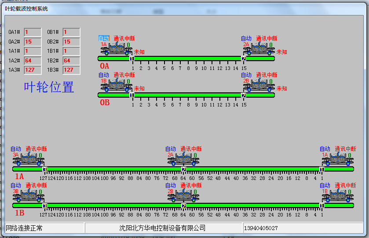Click position marker 1 on track 1A
The image size is (369, 238).
322,169
